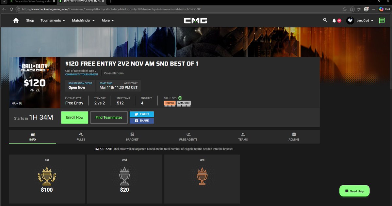Open the site search magnifier

tap(325, 20)
